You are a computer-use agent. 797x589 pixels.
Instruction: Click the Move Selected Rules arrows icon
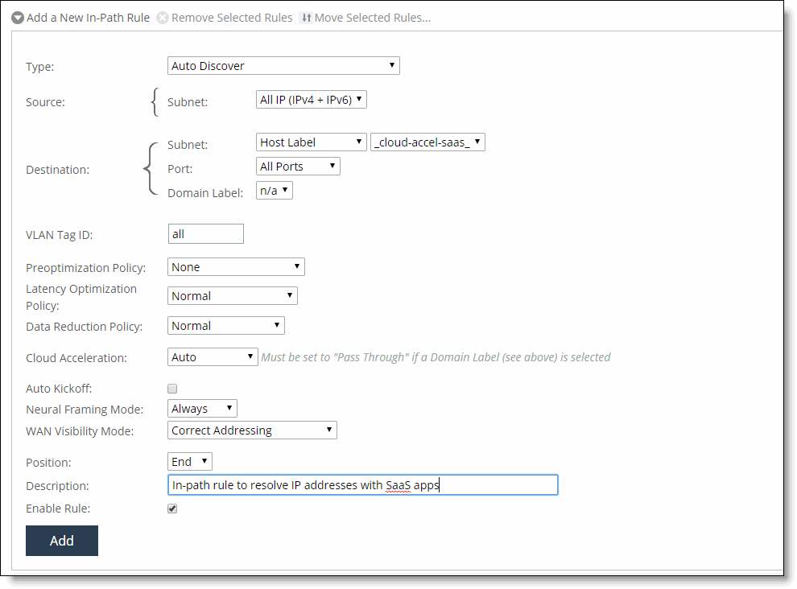[x=306, y=18]
